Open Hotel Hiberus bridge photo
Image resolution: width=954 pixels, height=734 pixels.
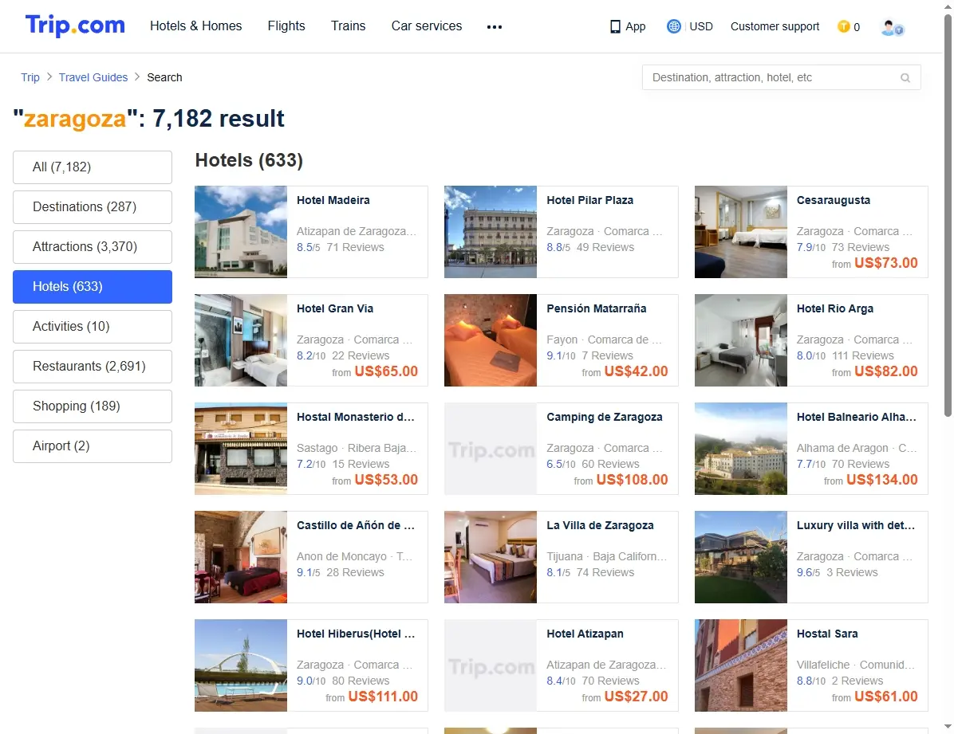click(241, 665)
